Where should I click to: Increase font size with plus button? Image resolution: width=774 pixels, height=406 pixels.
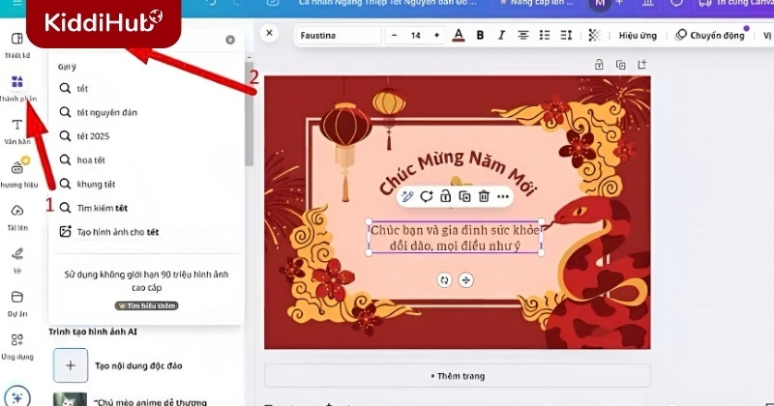click(x=436, y=36)
